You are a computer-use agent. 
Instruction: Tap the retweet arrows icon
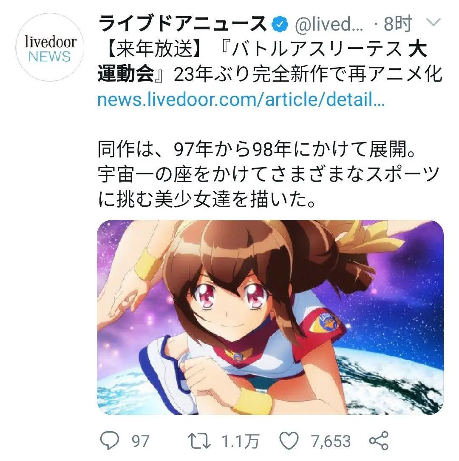tap(199, 441)
